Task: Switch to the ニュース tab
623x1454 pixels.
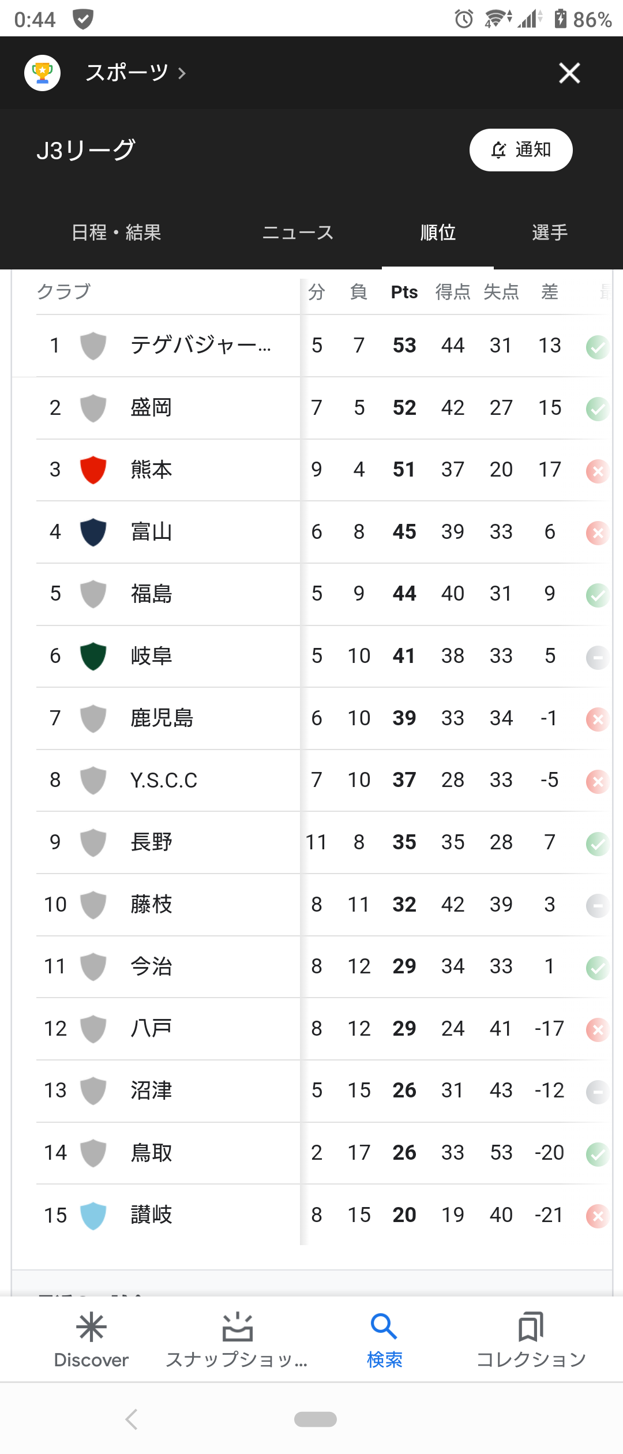Action: pyautogui.click(x=298, y=233)
